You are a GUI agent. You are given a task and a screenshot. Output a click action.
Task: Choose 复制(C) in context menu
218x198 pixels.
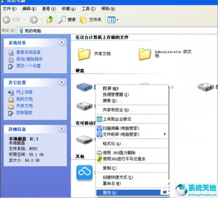132,168
